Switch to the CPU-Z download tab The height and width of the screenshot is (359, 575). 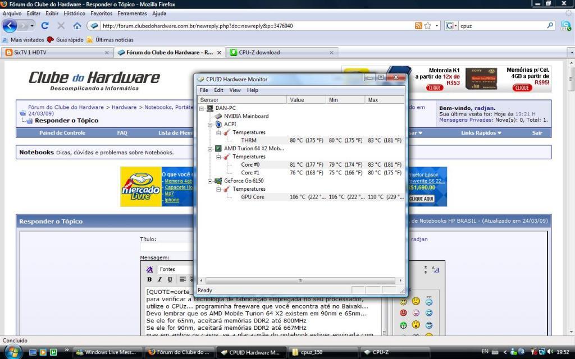tap(281, 52)
